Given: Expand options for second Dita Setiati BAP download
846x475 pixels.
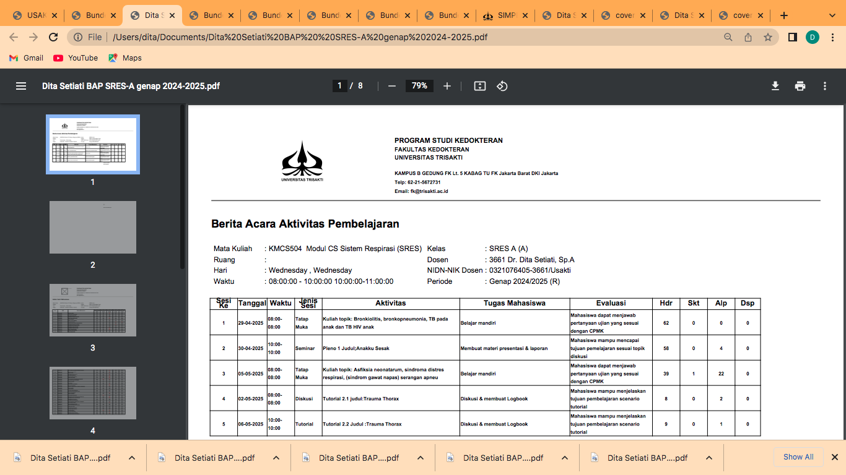Looking at the screenshot, I should (276, 458).
